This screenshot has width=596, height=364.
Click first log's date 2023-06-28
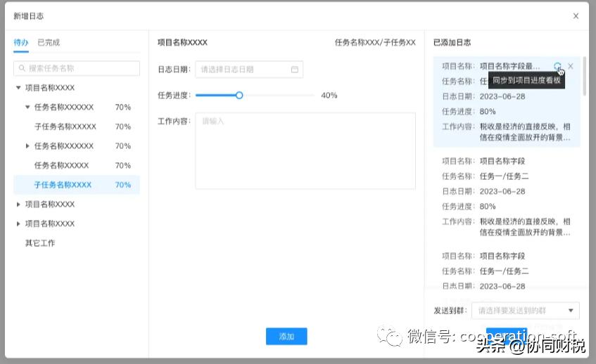click(x=502, y=96)
